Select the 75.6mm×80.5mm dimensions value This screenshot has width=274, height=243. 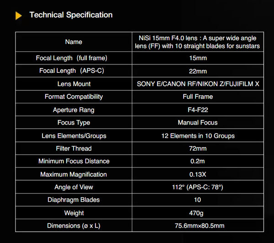click(x=200, y=226)
